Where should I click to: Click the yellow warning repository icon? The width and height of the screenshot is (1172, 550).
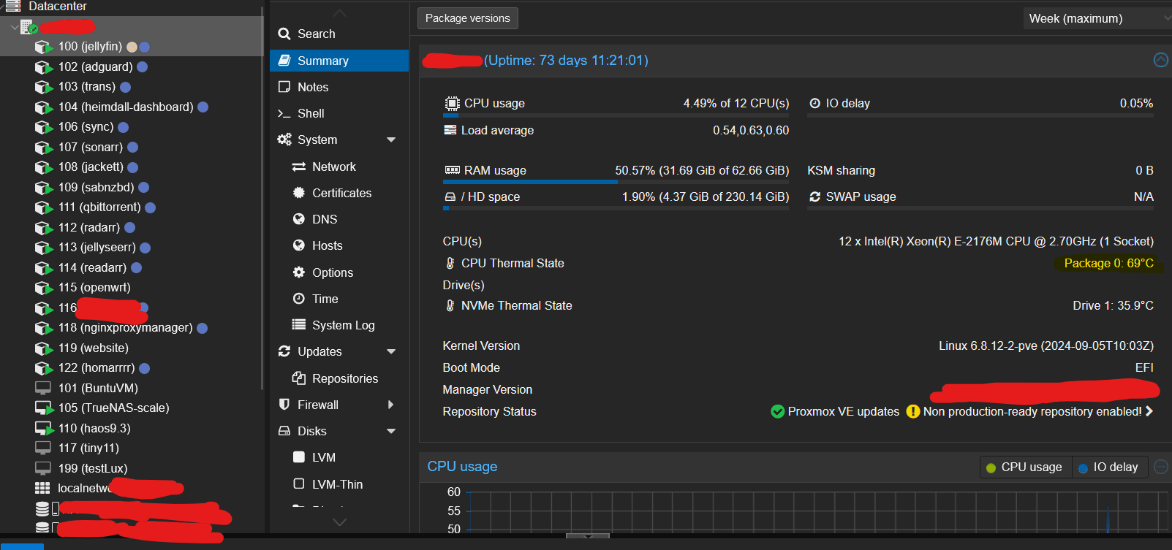[x=912, y=411]
